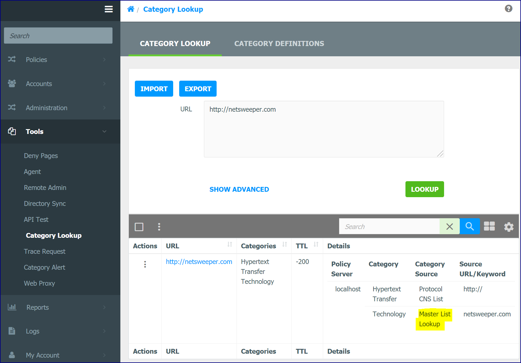Click the My Account user icon
Image resolution: width=521 pixels, height=363 pixels.
[12, 355]
